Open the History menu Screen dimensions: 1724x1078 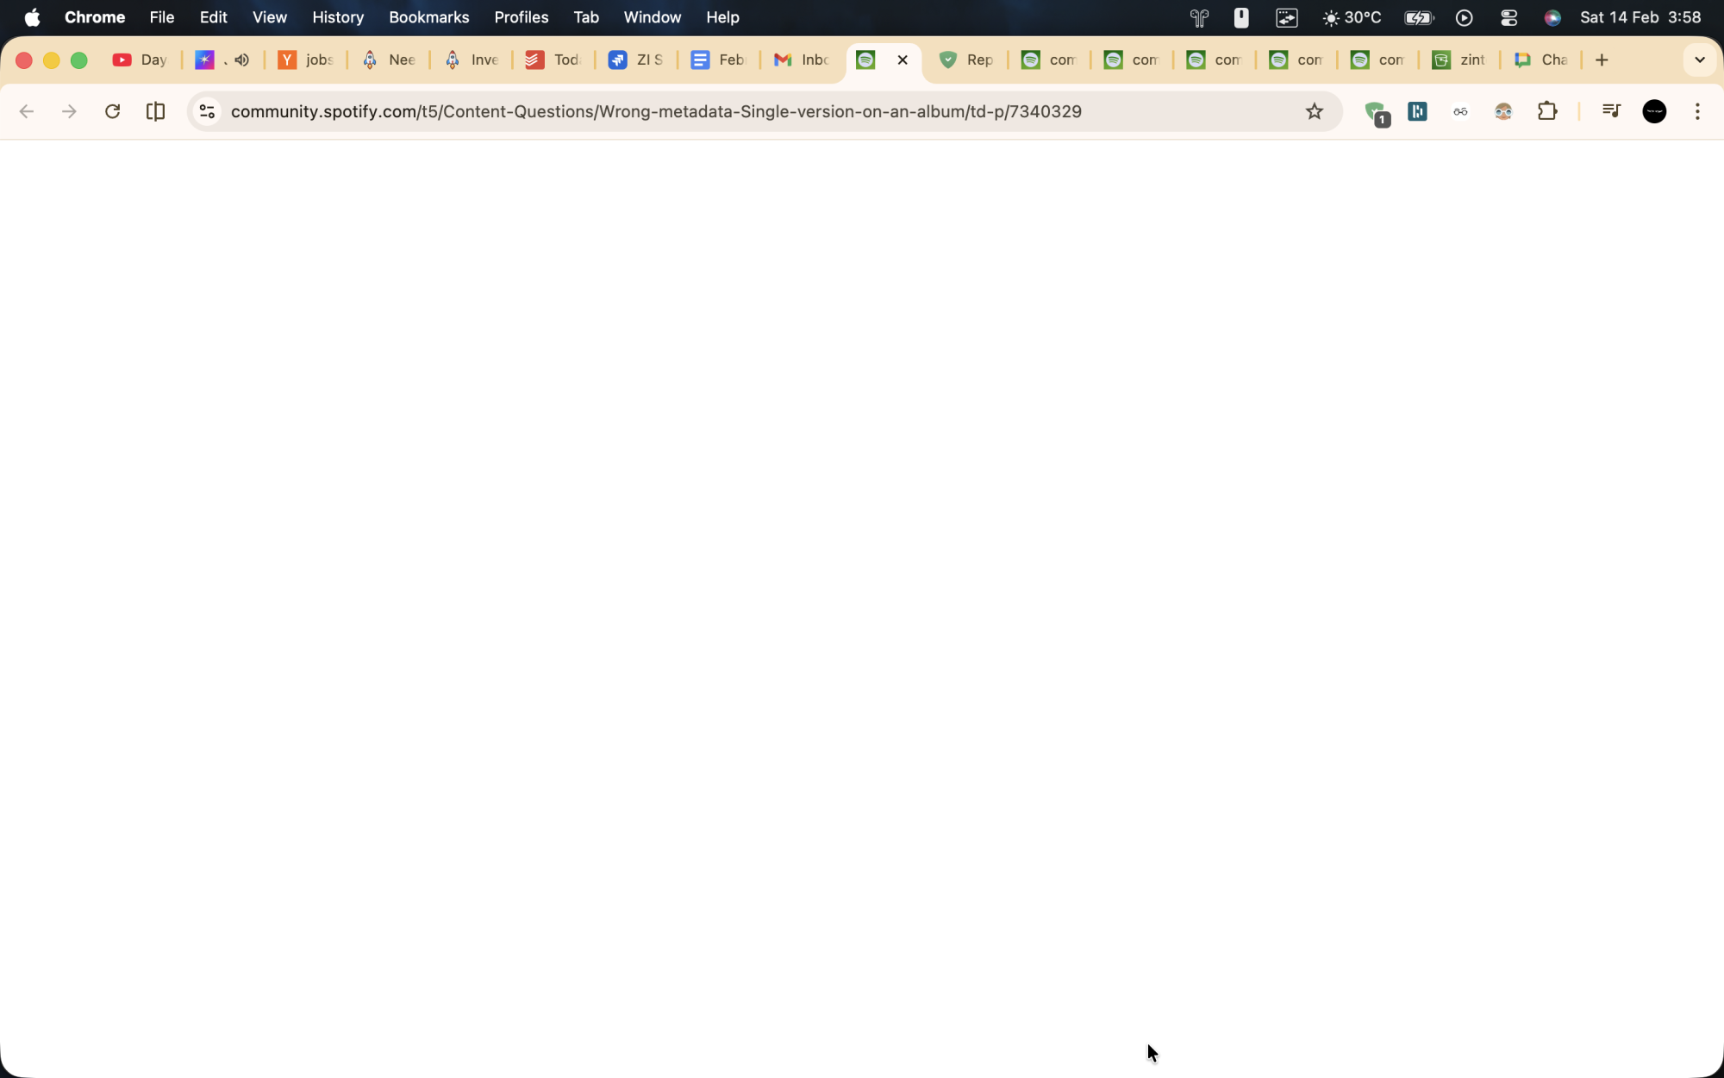pos(337,17)
